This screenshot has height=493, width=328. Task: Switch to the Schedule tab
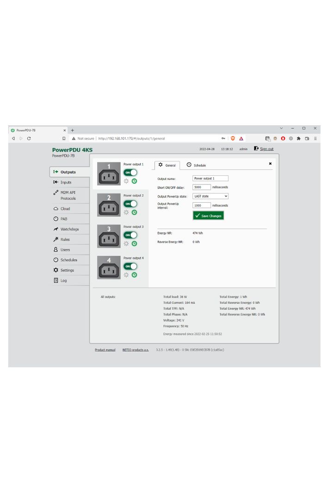point(196,165)
